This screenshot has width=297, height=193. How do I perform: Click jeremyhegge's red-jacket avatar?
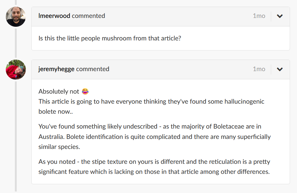click(x=16, y=70)
